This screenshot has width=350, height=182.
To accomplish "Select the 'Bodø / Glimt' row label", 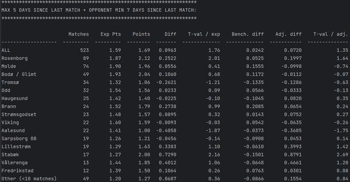I will coord(19,75).
